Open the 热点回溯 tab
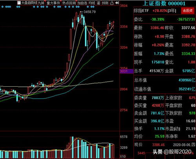 [69, 3]
